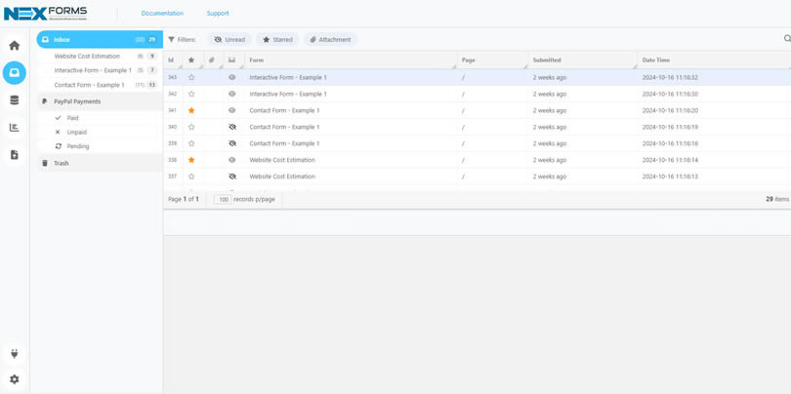
Task: Click the search magnifier icon
Action: pos(787,38)
